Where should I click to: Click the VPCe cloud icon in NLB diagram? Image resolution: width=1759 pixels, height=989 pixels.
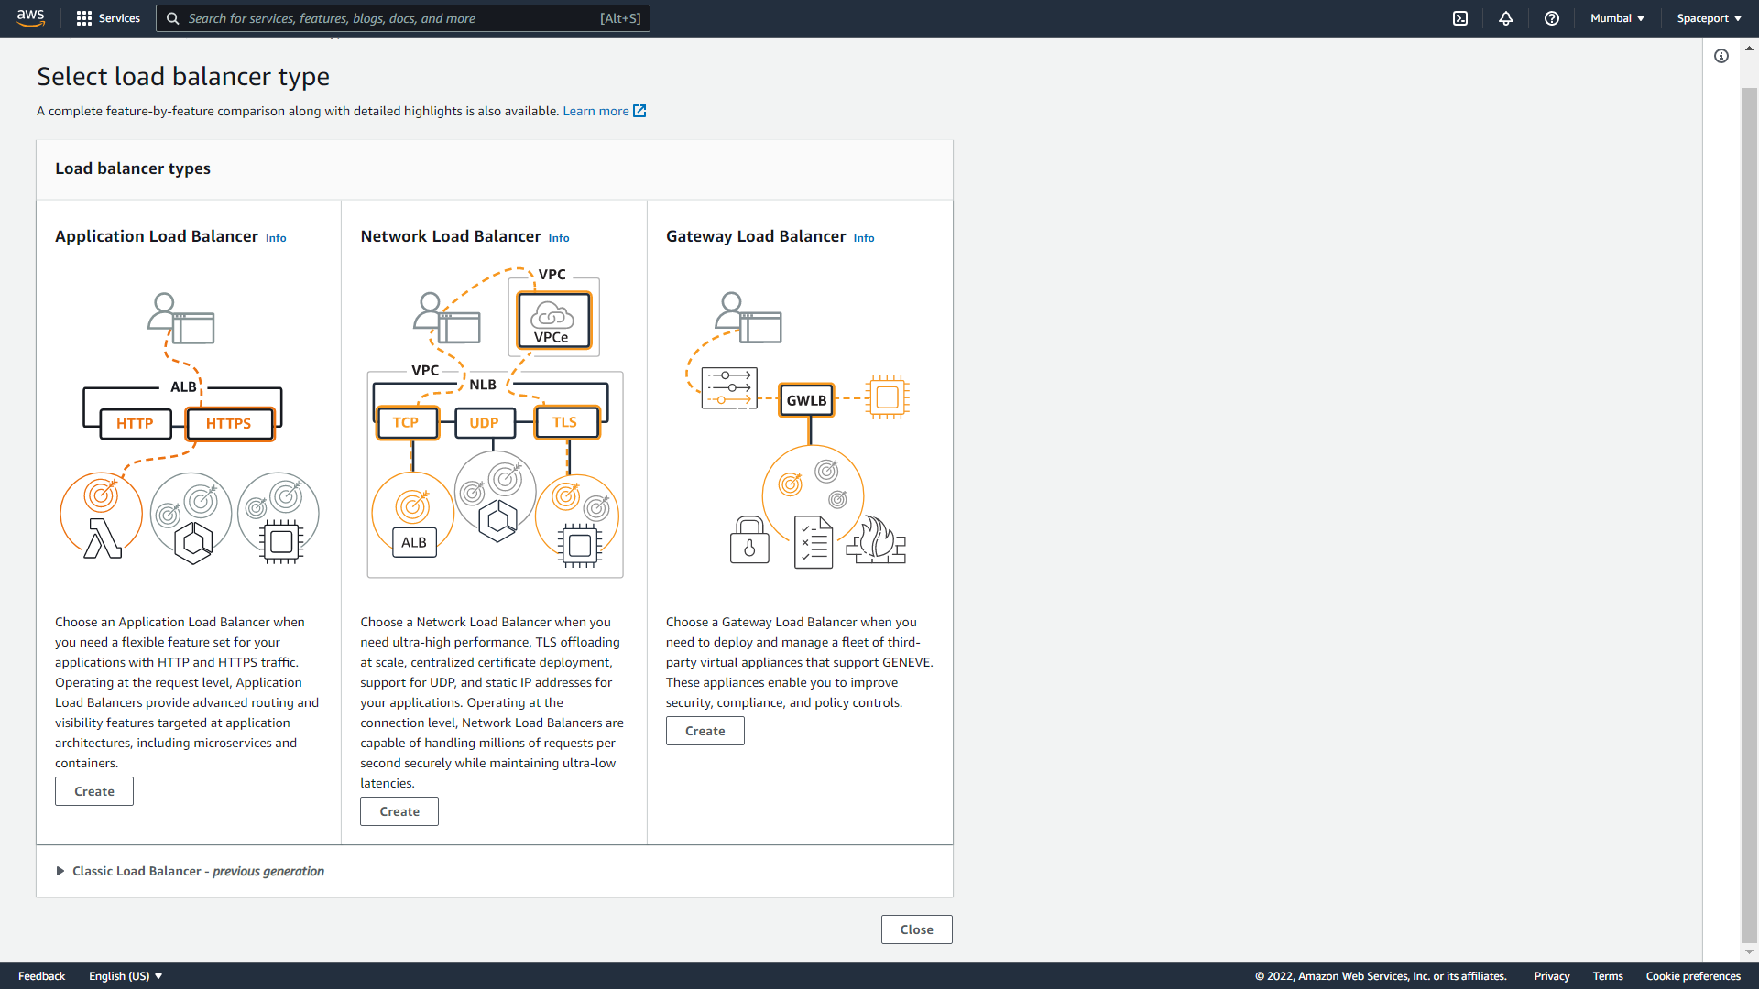tap(553, 320)
